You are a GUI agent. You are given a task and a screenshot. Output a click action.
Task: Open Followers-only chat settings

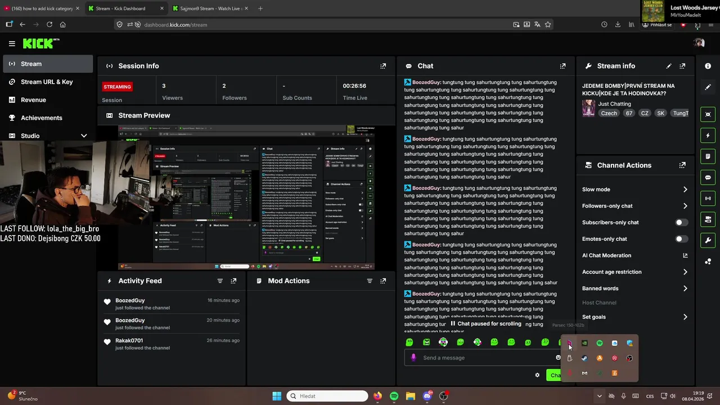point(635,206)
